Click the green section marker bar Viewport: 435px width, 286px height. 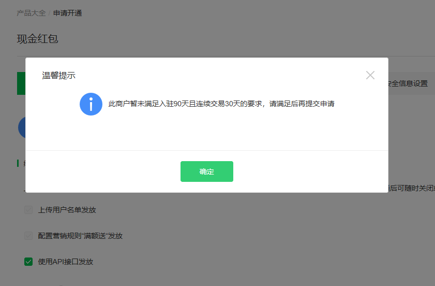18,163
